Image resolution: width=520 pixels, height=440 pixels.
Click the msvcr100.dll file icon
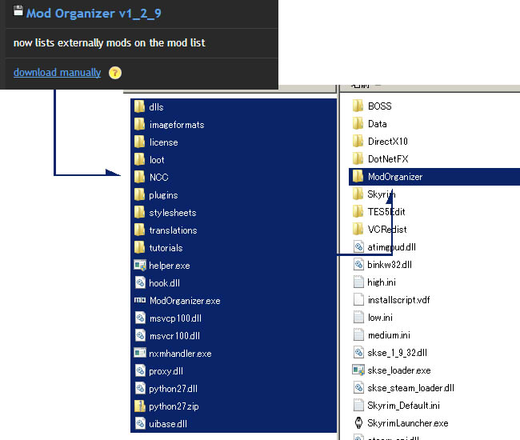[x=140, y=335]
